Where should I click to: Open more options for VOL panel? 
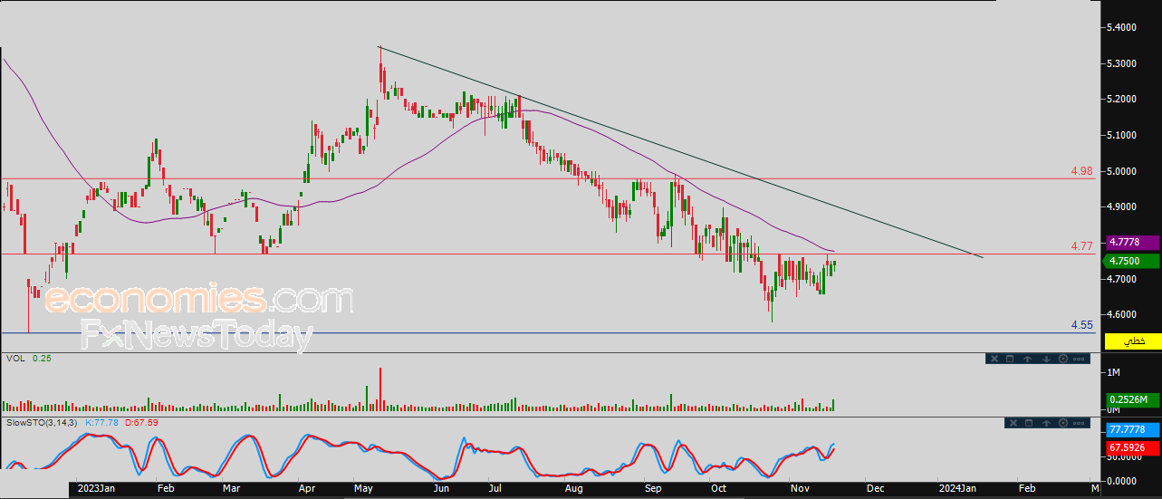click(1079, 360)
